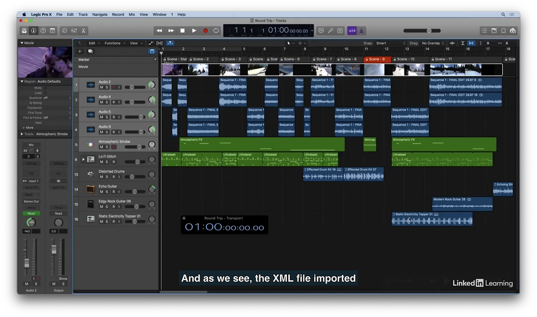Click the Echo Guitar amp track icon
537x317 pixels.
click(x=91, y=189)
